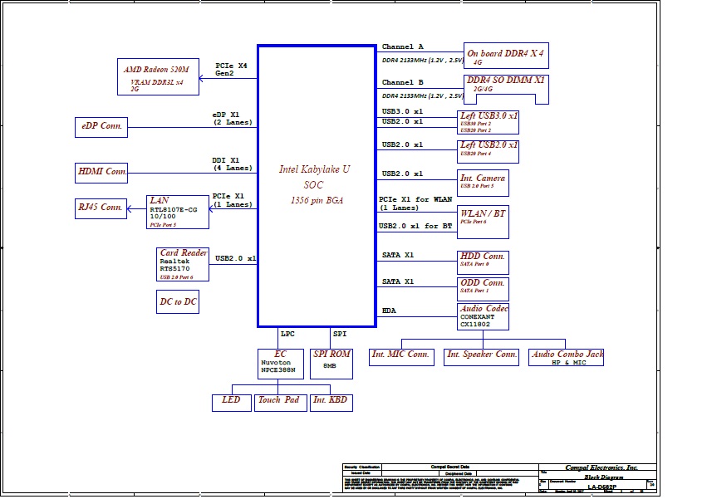Screen dimensions: 707x499
Task: Select USB2.0 x1 label beside Card Reader
Action: pos(235,258)
